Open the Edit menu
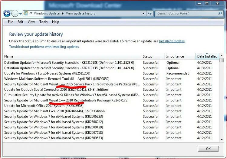 pos(20,22)
